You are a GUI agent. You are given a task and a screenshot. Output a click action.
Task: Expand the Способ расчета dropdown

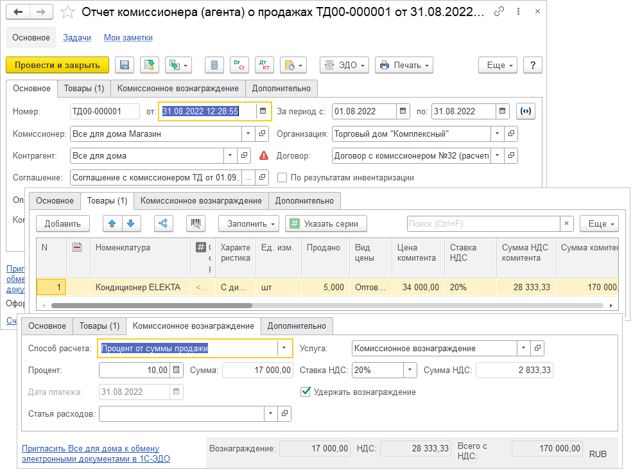284,348
